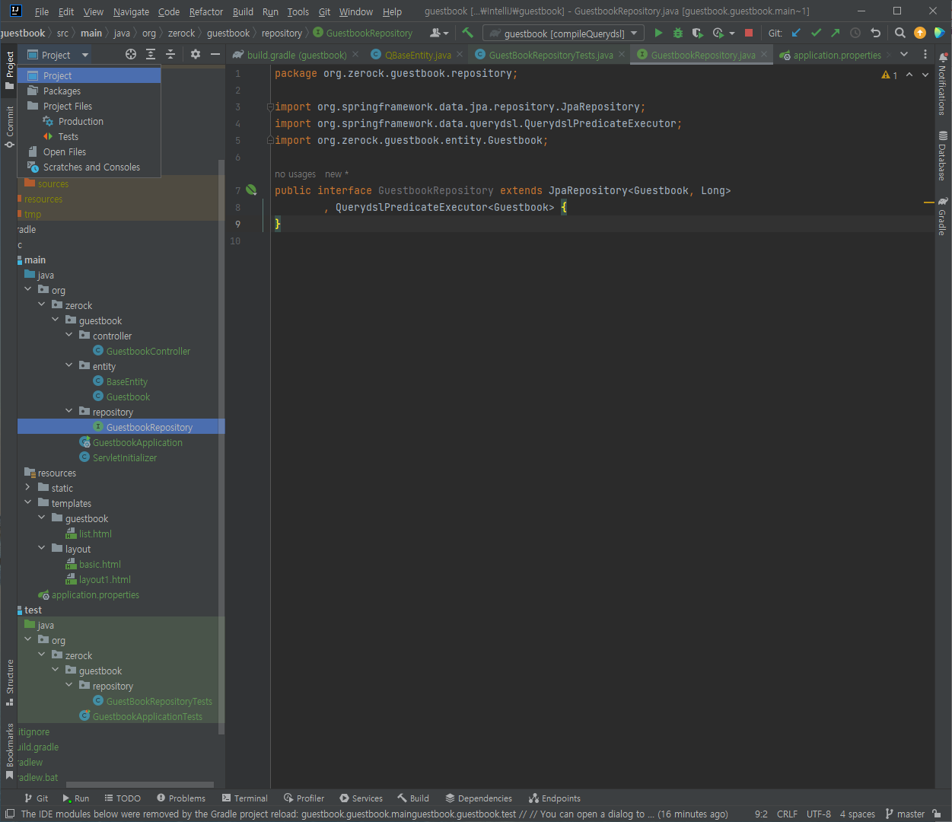Open Git Show History clock icon
The width and height of the screenshot is (952, 822).
coord(855,33)
